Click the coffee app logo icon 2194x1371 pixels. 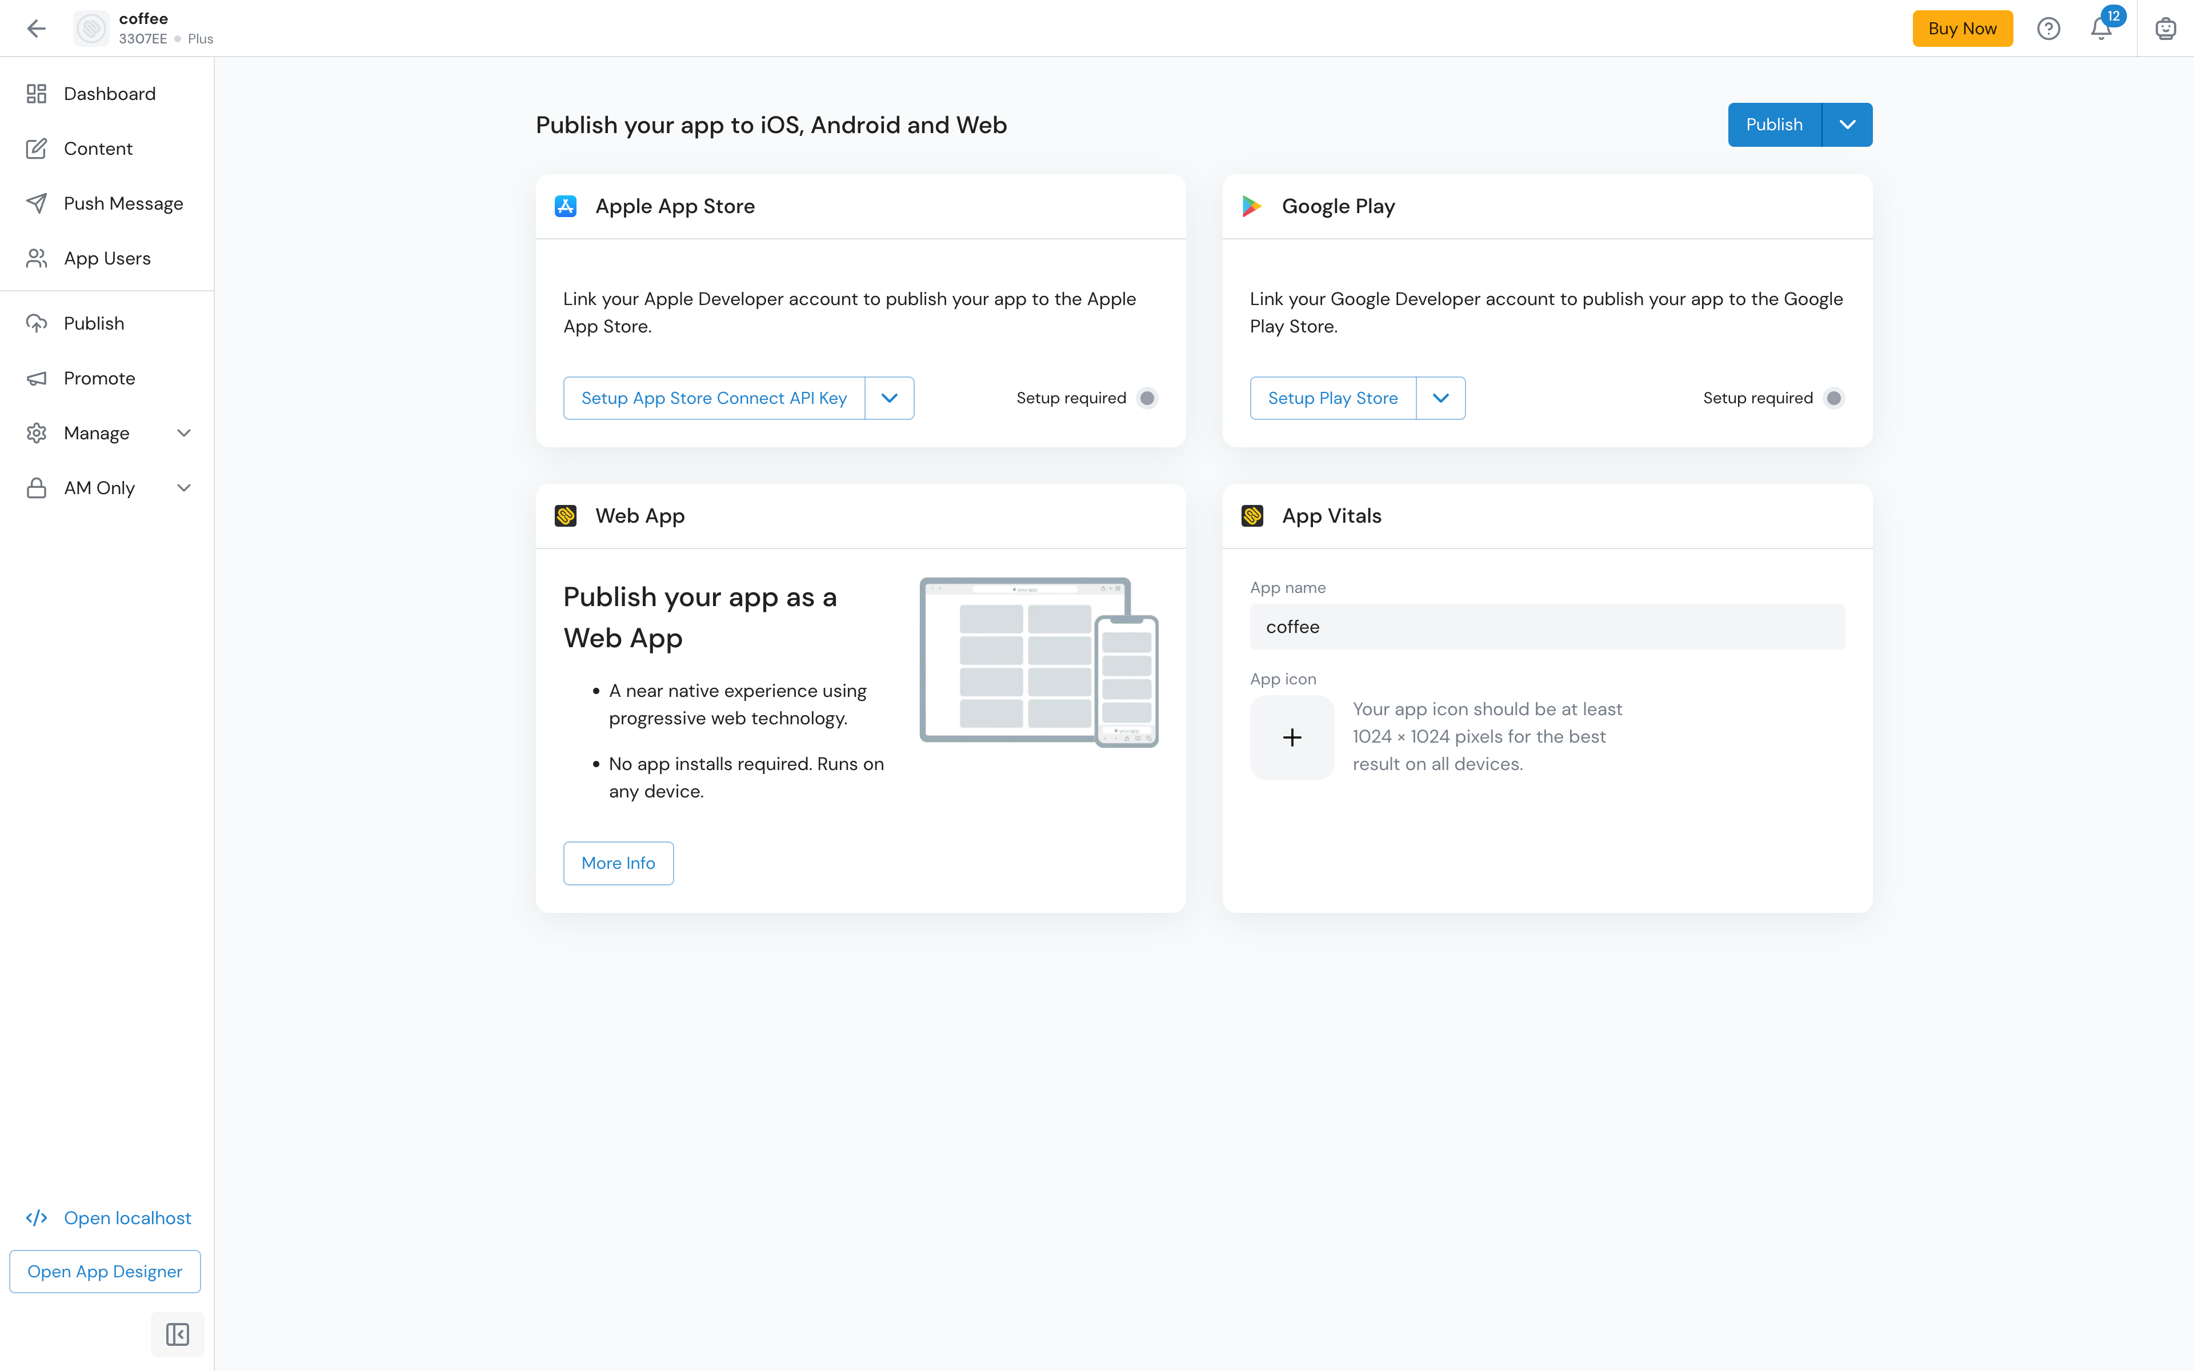(91, 28)
